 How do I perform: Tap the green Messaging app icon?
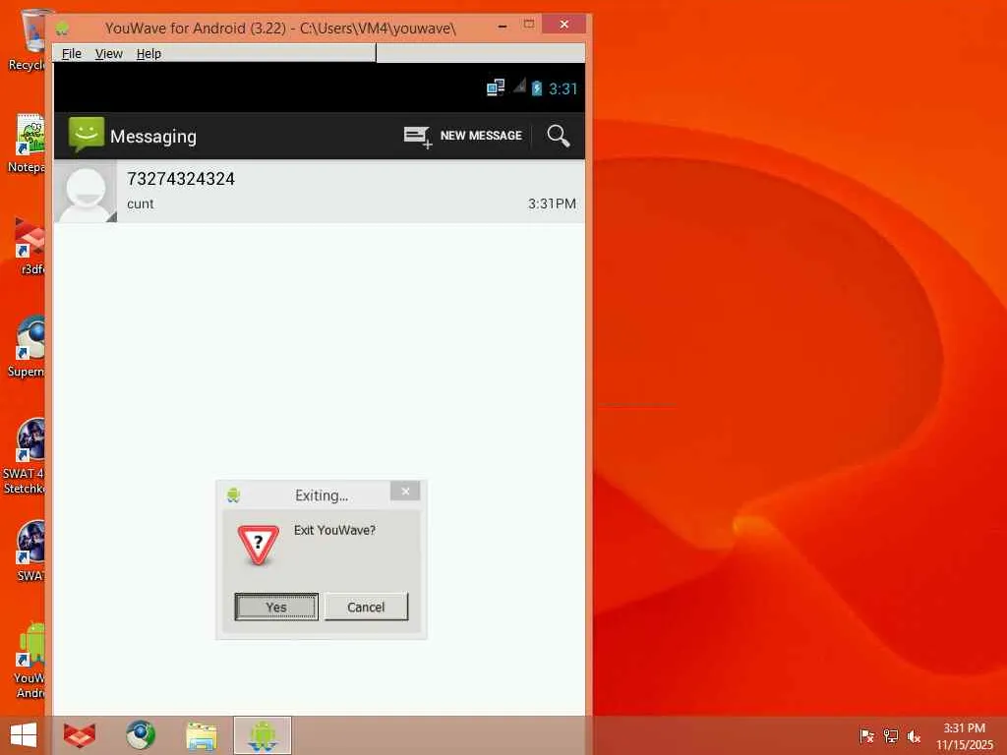(87, 135)
